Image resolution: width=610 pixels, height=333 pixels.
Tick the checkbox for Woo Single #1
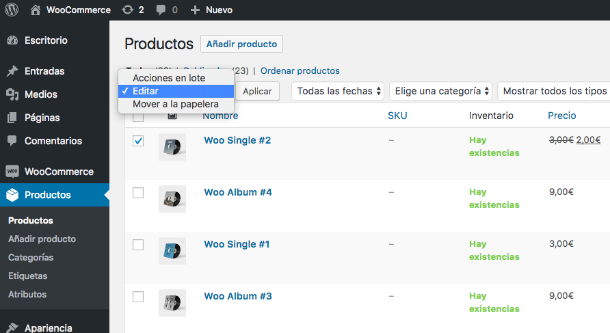138,245
